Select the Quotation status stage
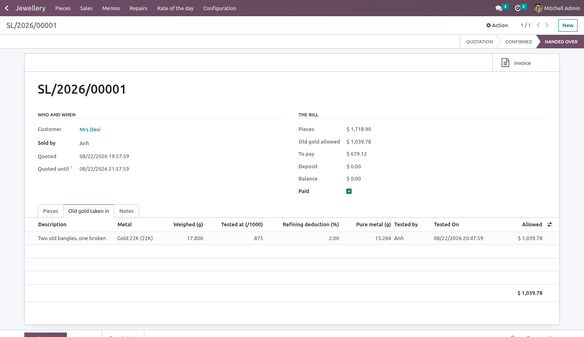584x337 pixels. coord(479,42)
